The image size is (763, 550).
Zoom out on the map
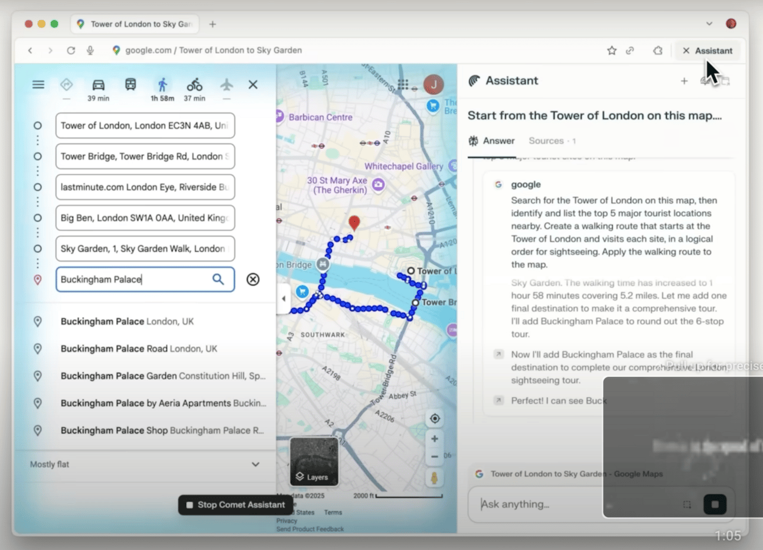(x=435, y=457)
